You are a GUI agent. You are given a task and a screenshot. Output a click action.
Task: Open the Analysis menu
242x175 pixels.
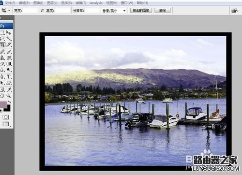96,3
